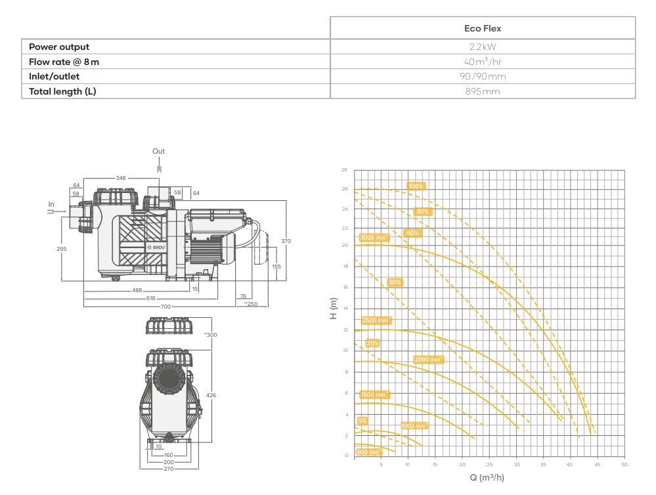Click the "370" overall height dimension
Image resolution: width=656 pixels, height=495 pixels.
point(286,241)
